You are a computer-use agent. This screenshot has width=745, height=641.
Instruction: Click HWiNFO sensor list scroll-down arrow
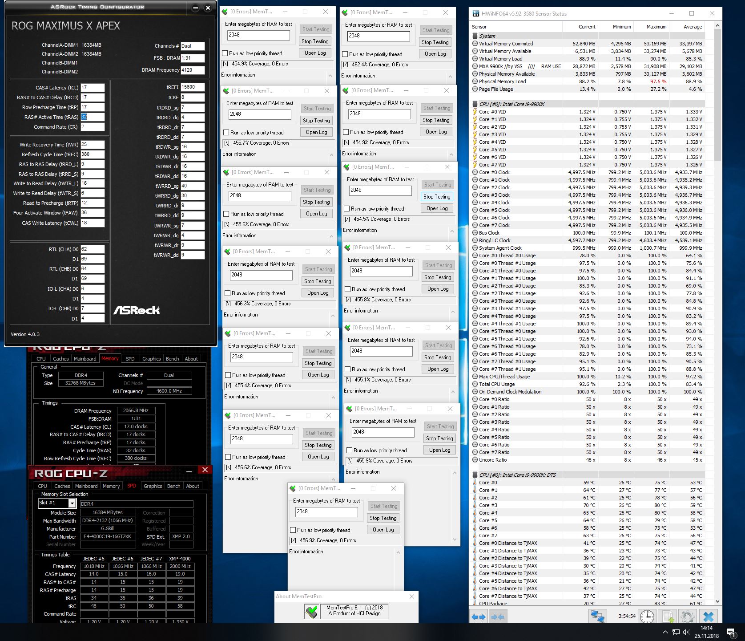717,602
